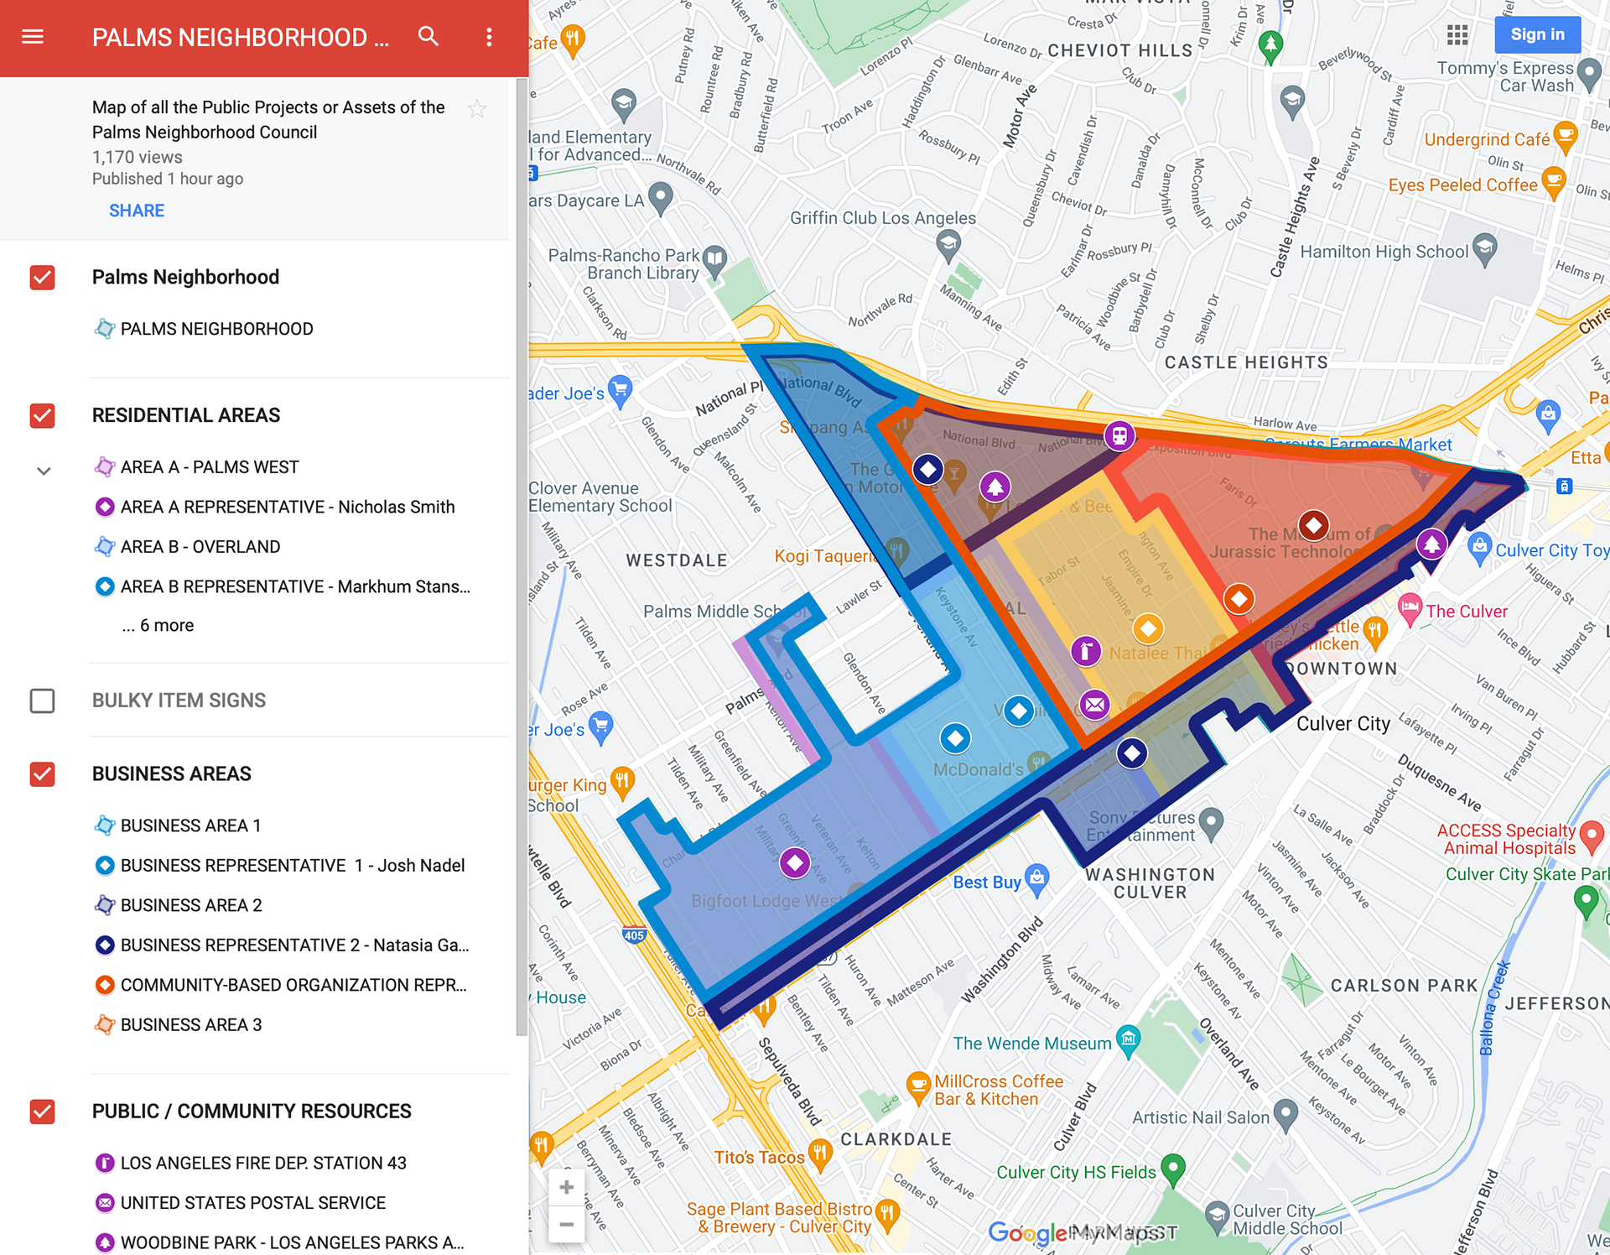Collapse the Residential Areas item list chevron
The image size is (1610, 1255).
click(44, 471)
